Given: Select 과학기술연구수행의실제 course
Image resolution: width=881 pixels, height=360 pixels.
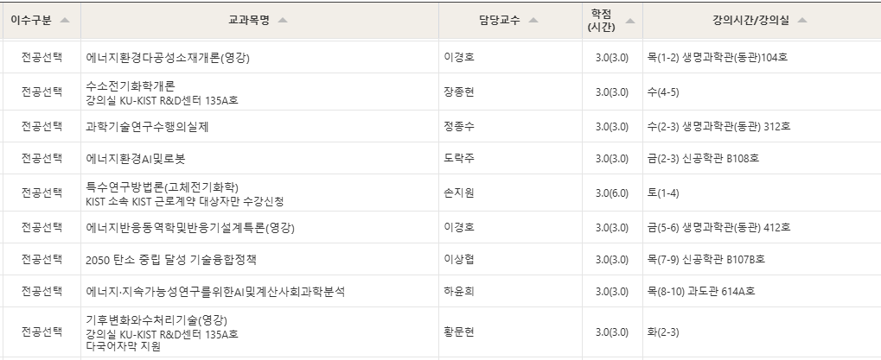Looking at the screenshot, I should [x=147, y=127].
